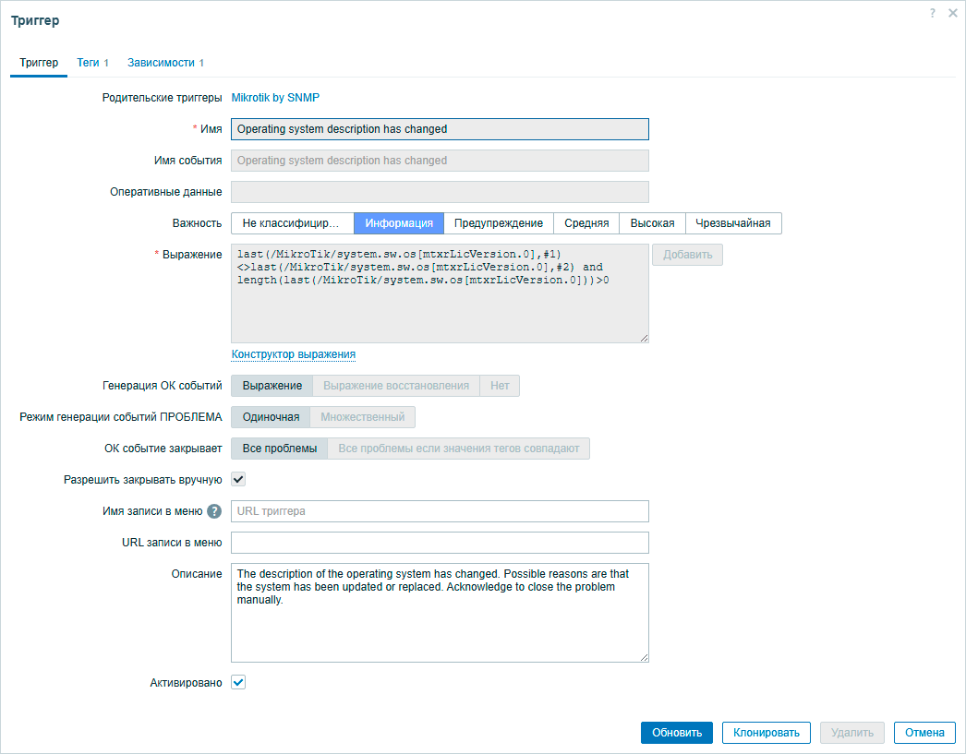Switch to the Триггер tab
The height and width of the screenshot is (754, 966).
pos(39,63)
